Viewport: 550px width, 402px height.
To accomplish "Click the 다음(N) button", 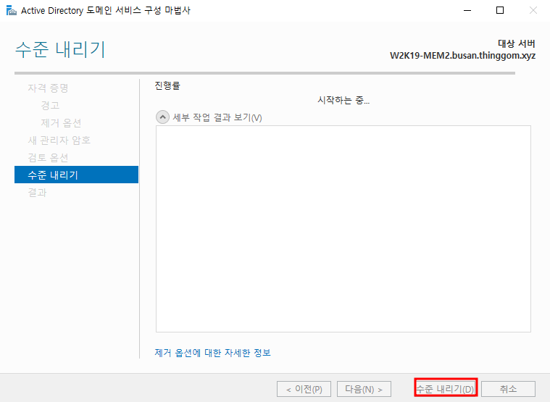I will [x=364, y=389].
